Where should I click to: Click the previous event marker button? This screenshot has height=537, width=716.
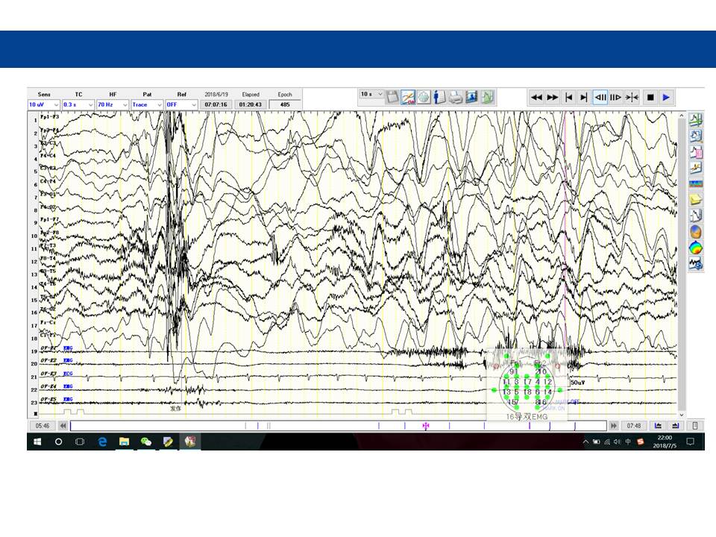[x=658, y=426]
